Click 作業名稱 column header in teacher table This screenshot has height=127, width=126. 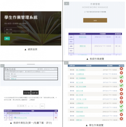83,34
